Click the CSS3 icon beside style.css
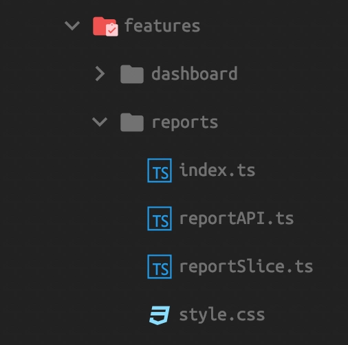The image size is (348, 345). pyautogui.click(x=160, y=315)
